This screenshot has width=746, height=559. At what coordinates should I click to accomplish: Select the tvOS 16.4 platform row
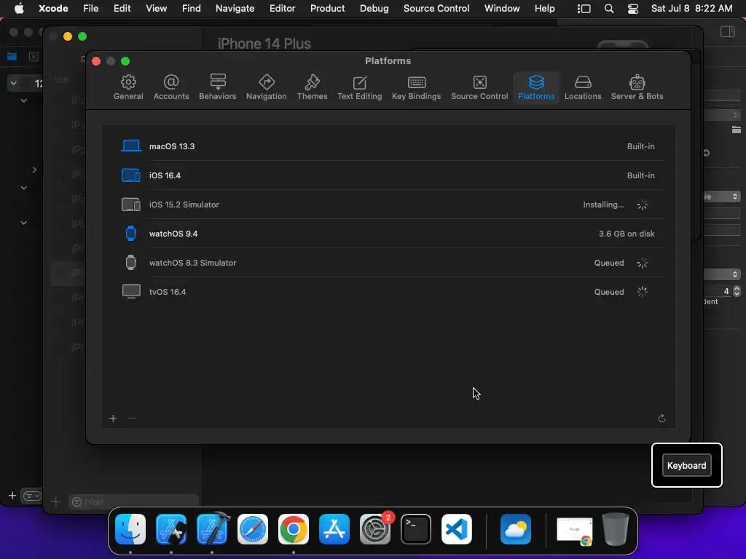point(388,292)
